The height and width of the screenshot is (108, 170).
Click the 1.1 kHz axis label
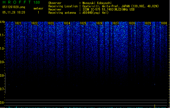tap(2, 35)
